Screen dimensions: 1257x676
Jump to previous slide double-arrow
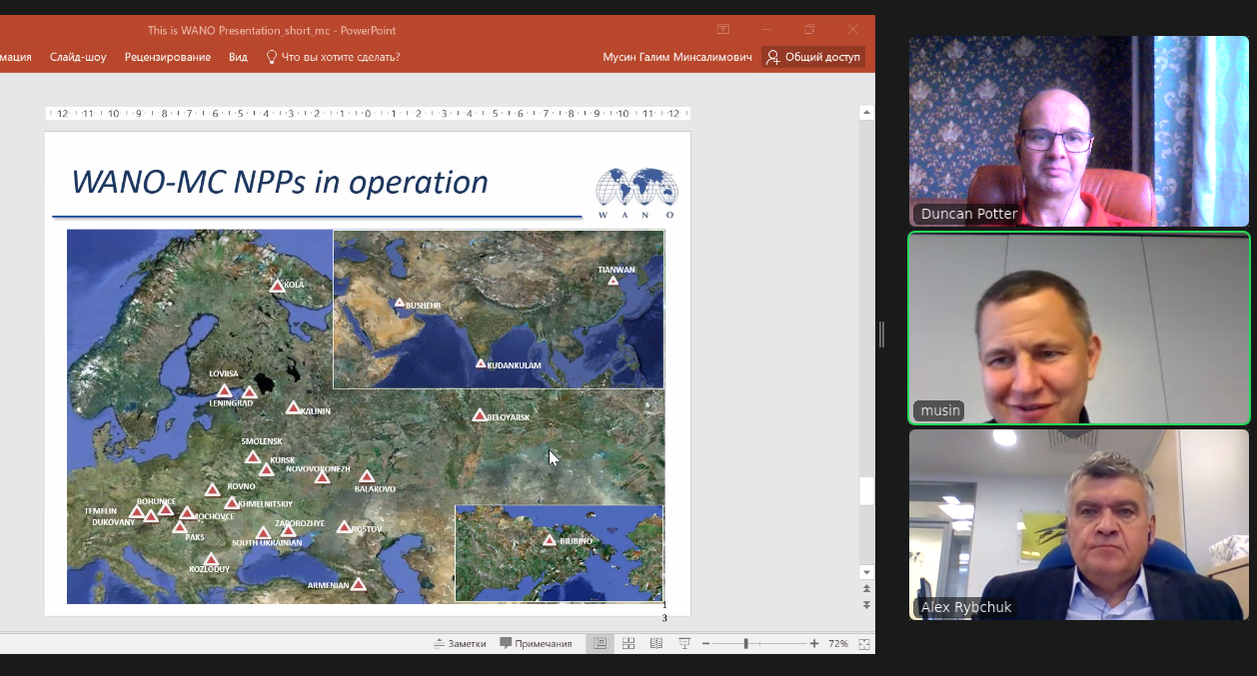pos(866,590)
